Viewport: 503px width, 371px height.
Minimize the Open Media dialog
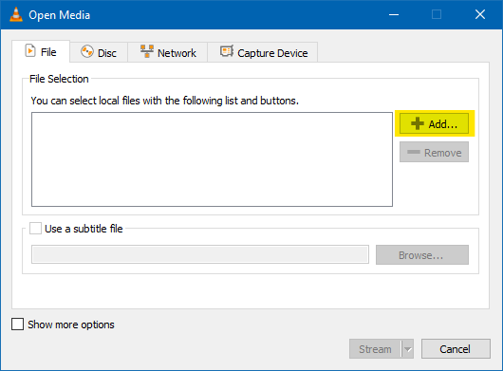tap(394, 15)
